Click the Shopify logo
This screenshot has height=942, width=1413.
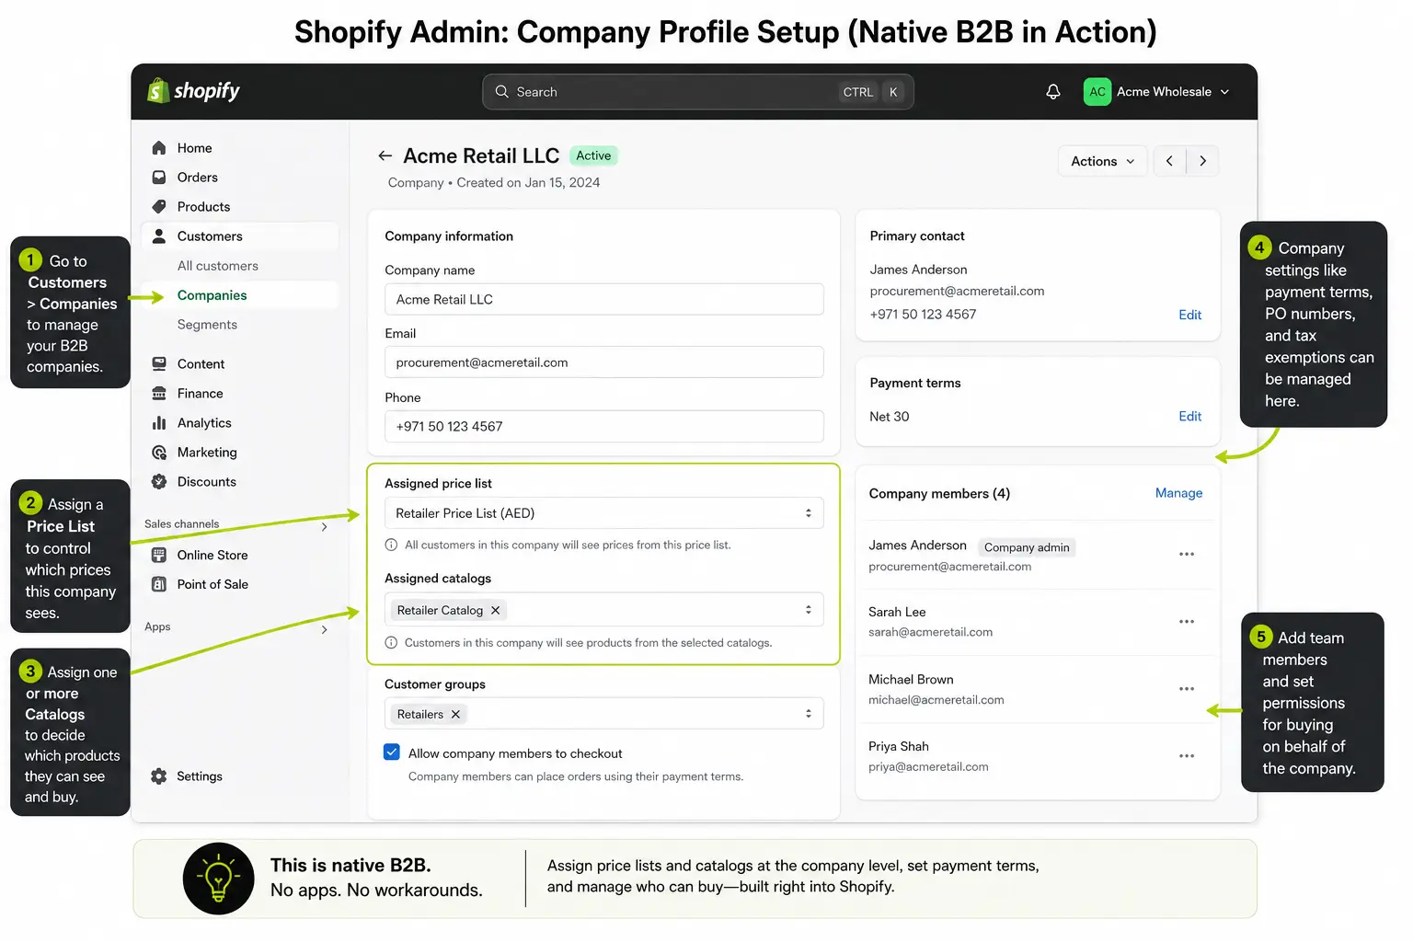pos(193,91)
